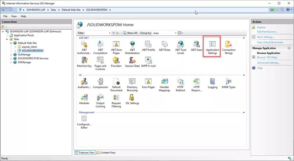The height and width of the screenshot is (161, 294).
Task: Open the View menu
Action: coord(14,16)
